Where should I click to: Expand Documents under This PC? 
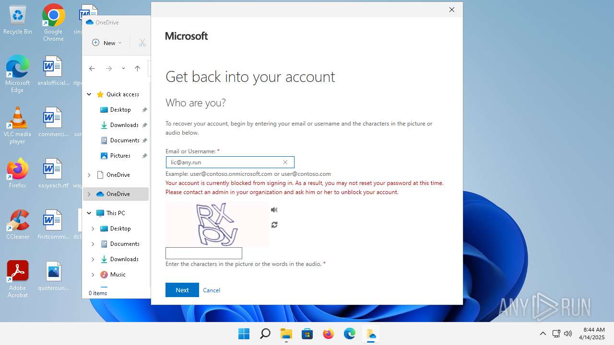(93, 244)
